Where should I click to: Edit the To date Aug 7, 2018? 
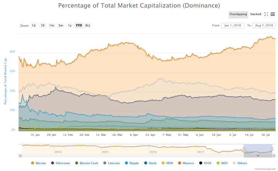coord(264,25)
